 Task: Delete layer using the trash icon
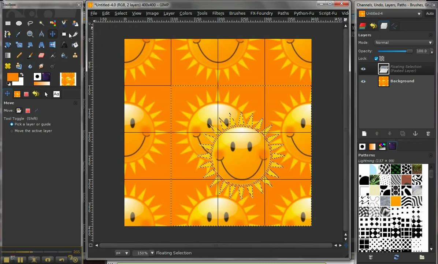tap(428, 134)
